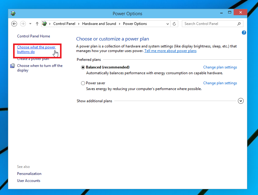Click the Search Control Panel field
Screen dimensions: 258x195
[x=212, y=24]
